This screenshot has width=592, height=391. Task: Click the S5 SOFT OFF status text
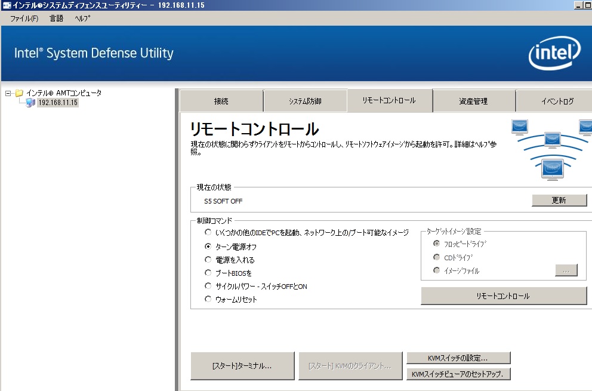[x=223, y=201]
